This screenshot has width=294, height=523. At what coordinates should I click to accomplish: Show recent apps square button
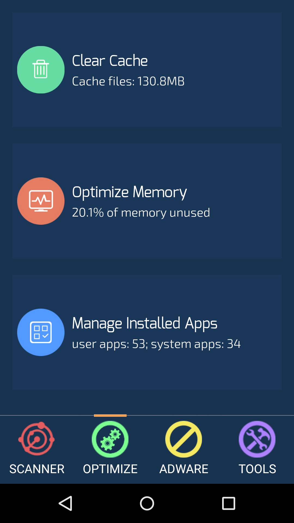click(229, 503)
